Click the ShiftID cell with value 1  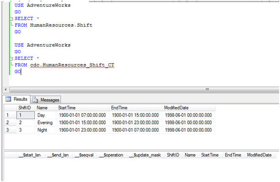pyautogui.click(x=25, y=115)
